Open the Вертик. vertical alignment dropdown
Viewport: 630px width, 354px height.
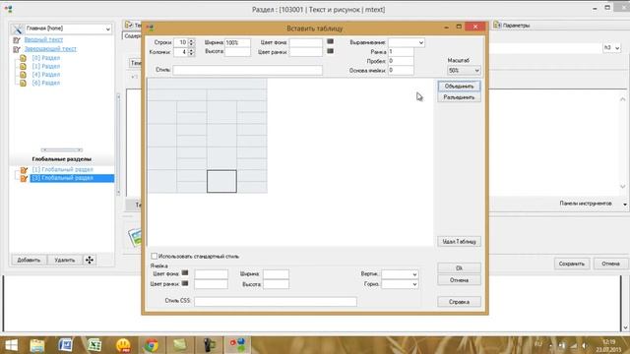pos(414,274)
